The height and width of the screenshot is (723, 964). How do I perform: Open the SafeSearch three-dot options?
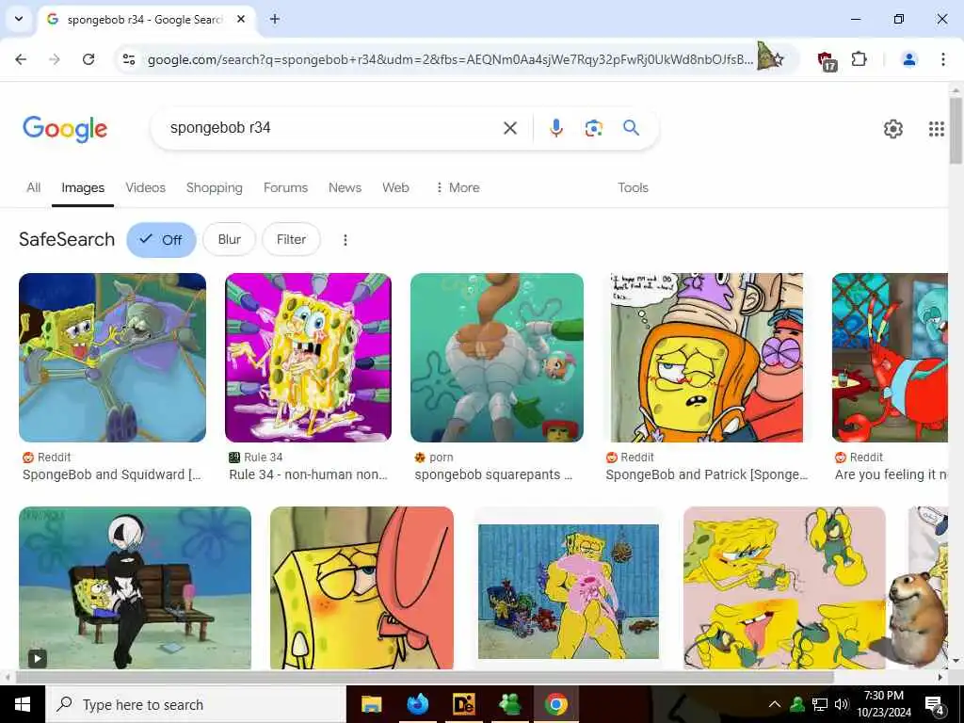click(345, 240)
